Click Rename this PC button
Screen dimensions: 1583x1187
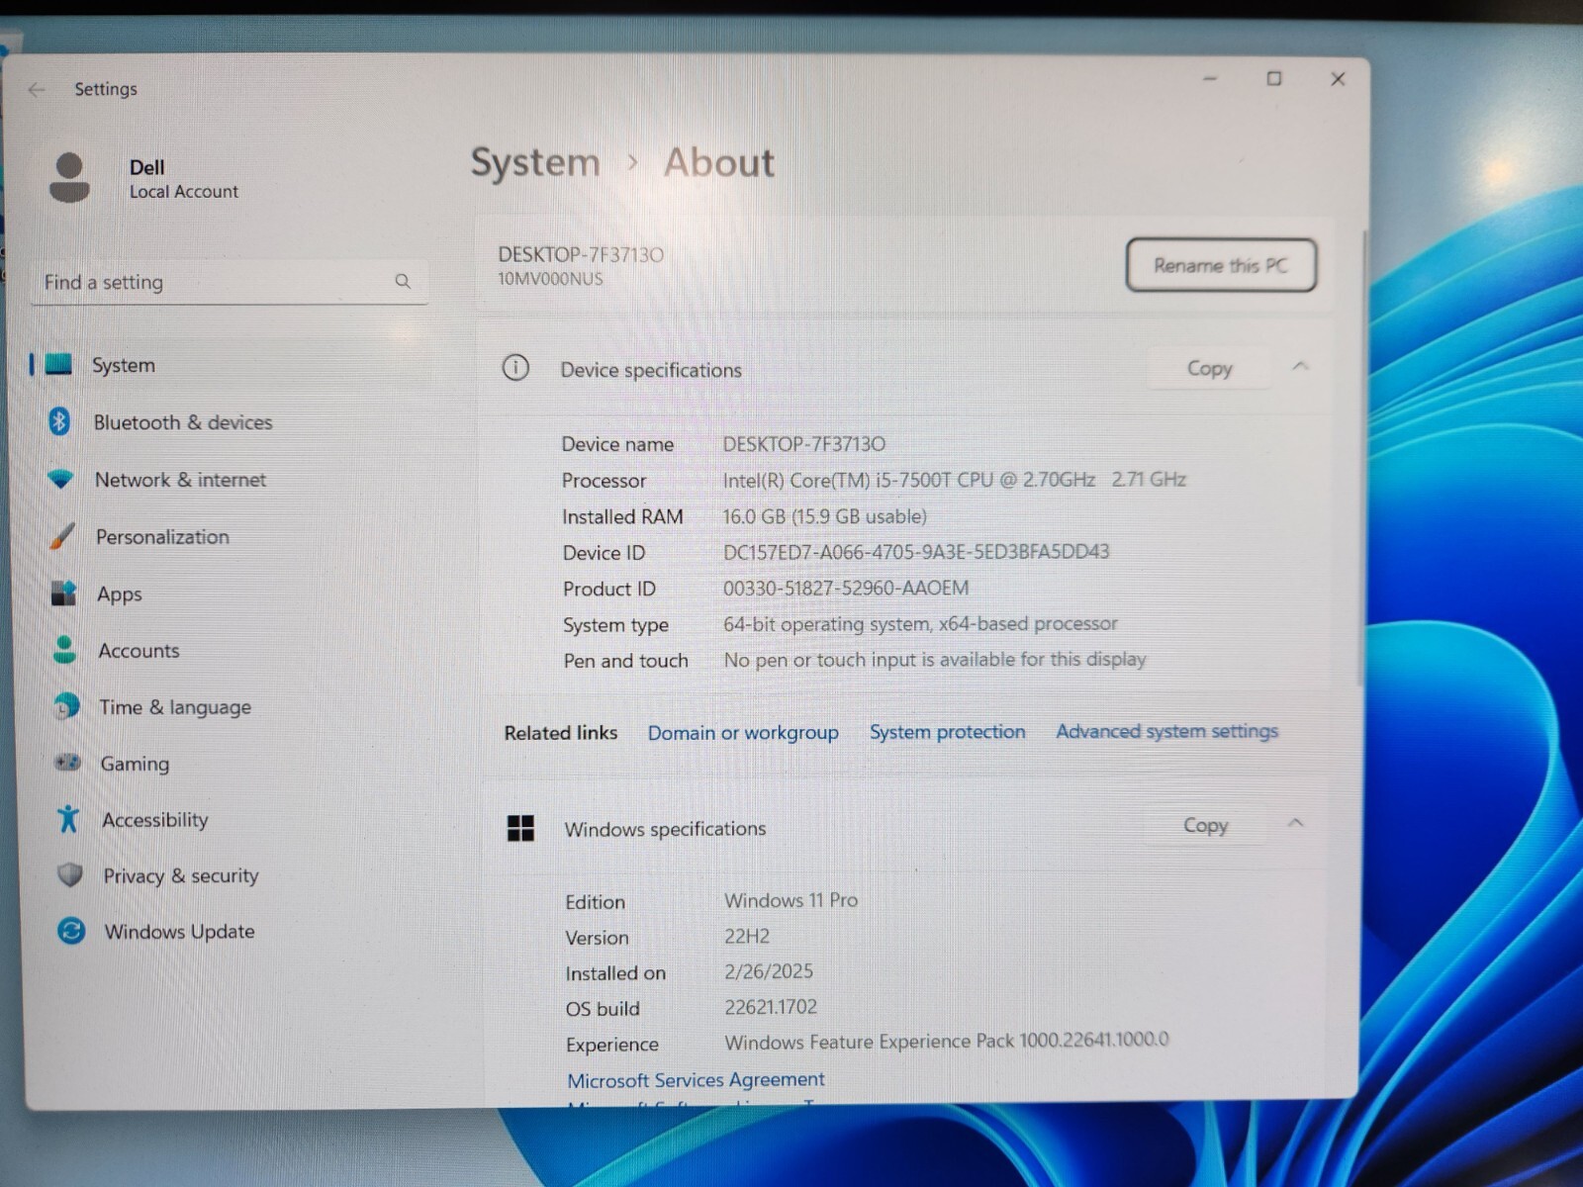[x=1221, y=265]
